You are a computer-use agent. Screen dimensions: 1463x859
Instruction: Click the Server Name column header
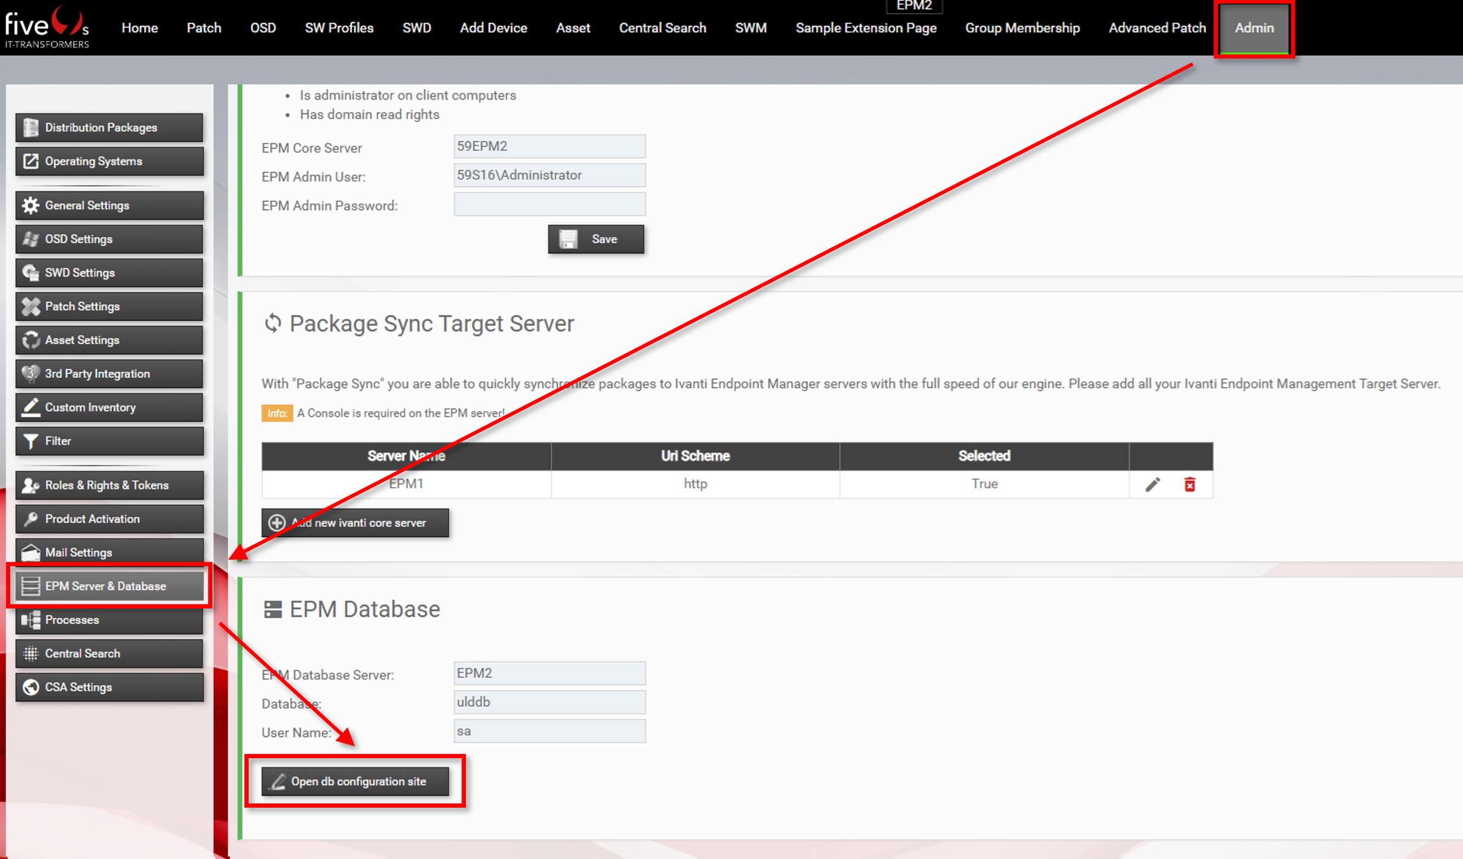(406, 456)
